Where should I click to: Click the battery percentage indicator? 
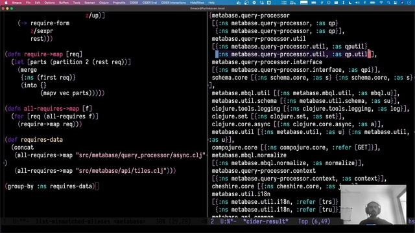point(293,3)
